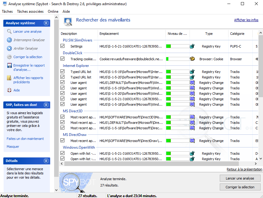Viewport: 263px width, 198px height.
Task: Toggle checkbox for .DEFAULT User agent entry
Action: [62, 82]
